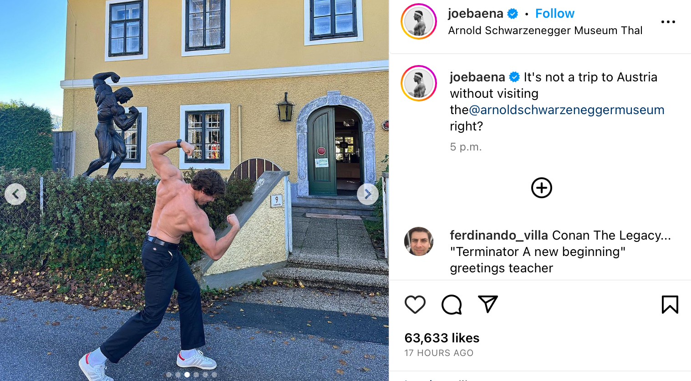Open Arnold Schwarzenegger Museum Thal location
Image resolution: width=691 pixels, height=381 pixels.
click(x=545, y=30)
